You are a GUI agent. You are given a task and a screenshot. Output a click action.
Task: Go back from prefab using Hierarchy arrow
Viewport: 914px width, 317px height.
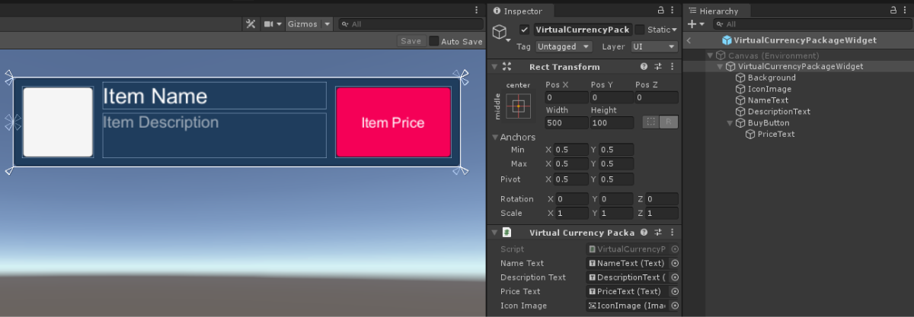click(x=689, y=40)
